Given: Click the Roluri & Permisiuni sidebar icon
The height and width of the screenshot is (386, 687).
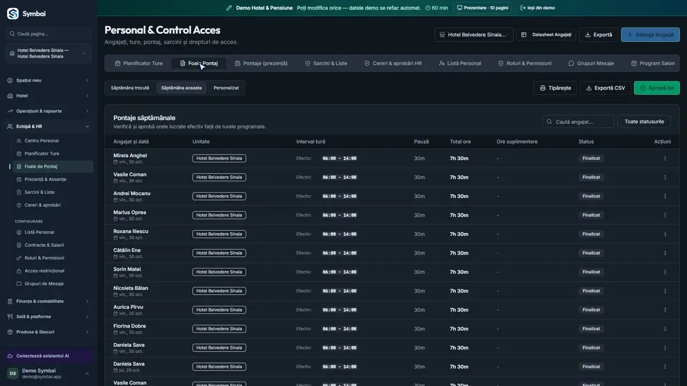Looking at the screenshot, I should pyautogui.click(x=19, y=258).
